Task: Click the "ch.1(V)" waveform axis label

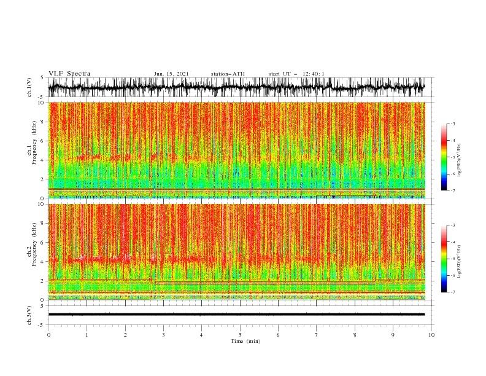Action: pyautogui.click(x=29, y=87)
